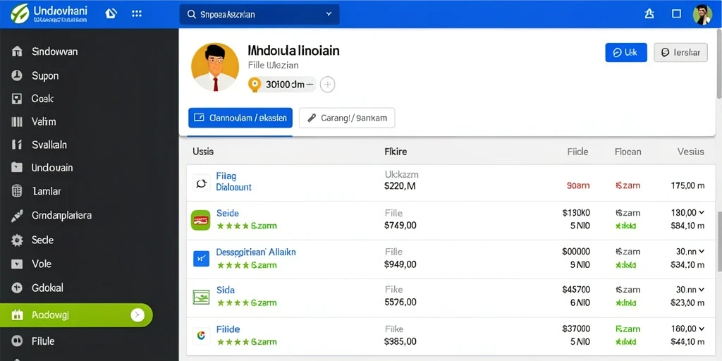
Task: Click the plus circle beside 30100dm
Action: pos(327,85)
